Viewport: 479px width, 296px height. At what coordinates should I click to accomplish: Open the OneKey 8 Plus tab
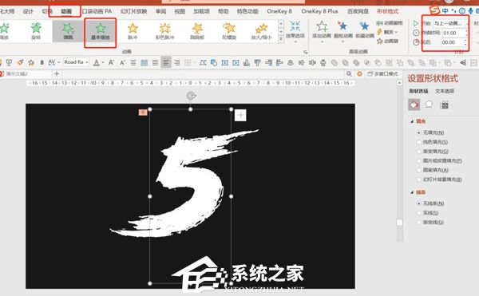(319, 11)
